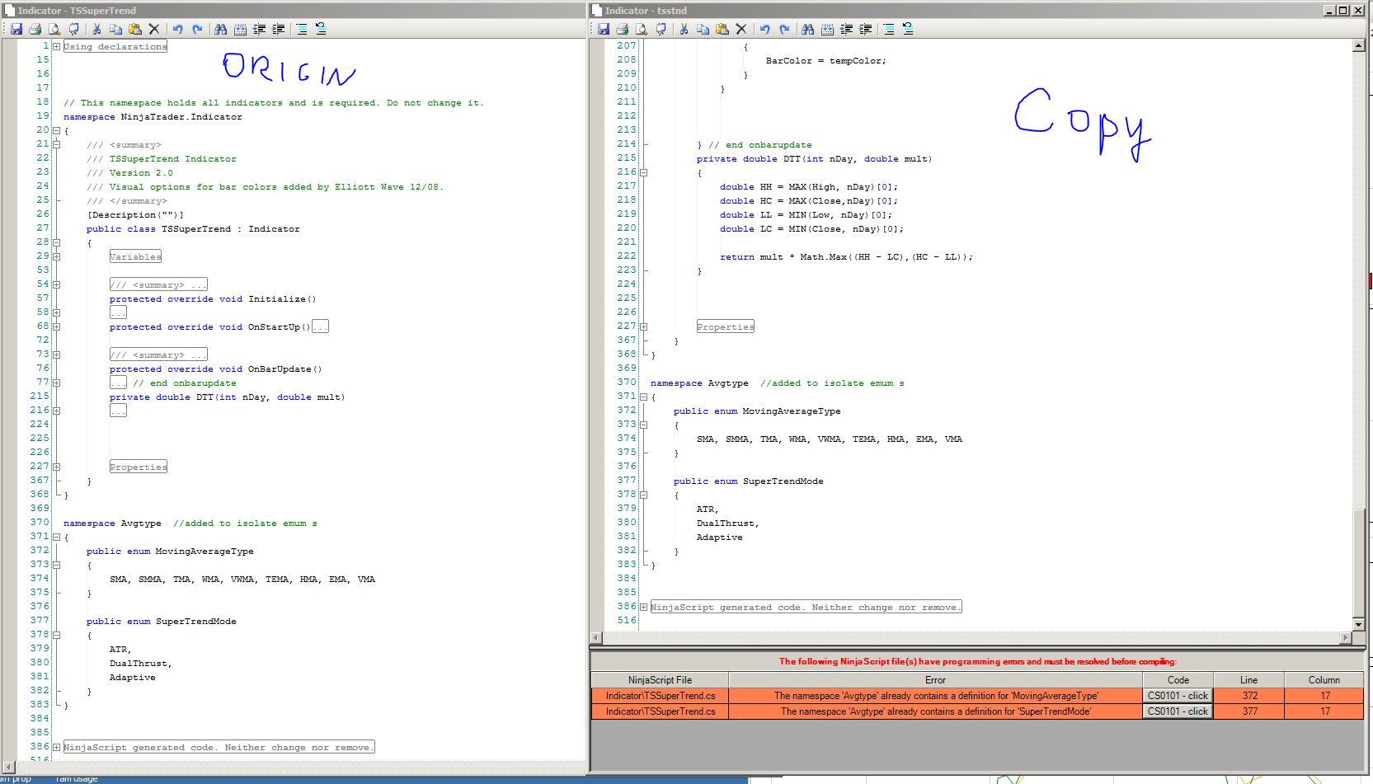
Task: Print the tsstnd indicator code
Action: (623, 29)
